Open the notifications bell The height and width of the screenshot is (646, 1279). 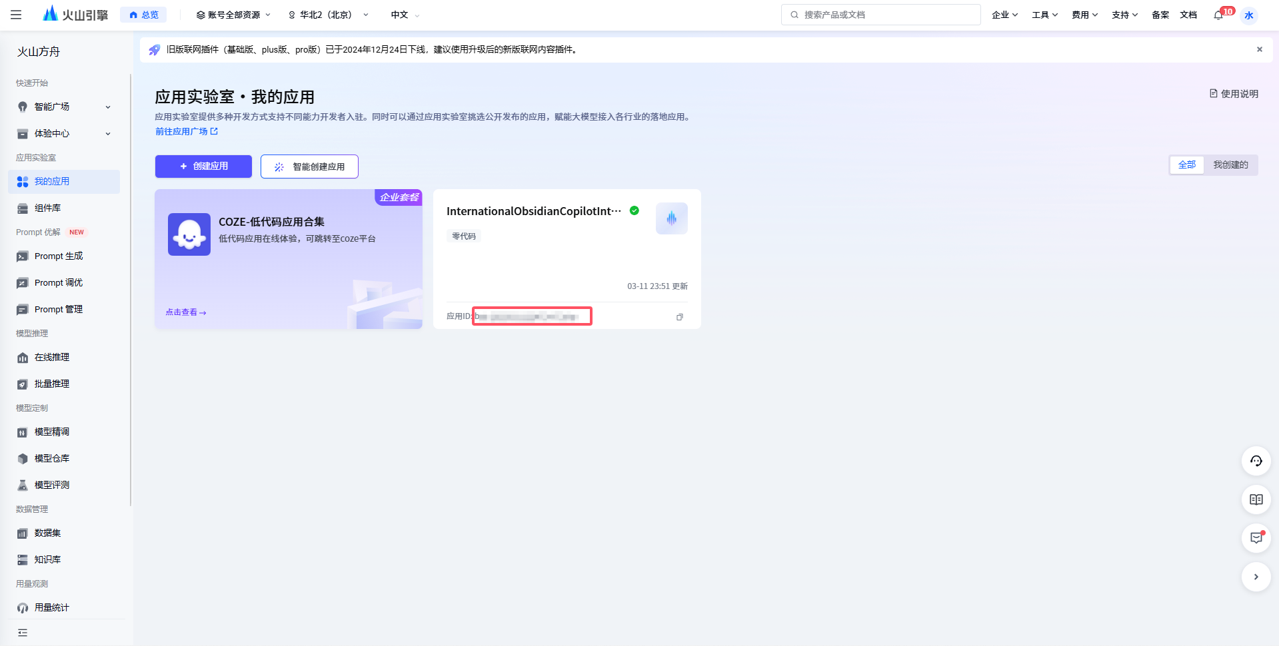[1218, 15]
